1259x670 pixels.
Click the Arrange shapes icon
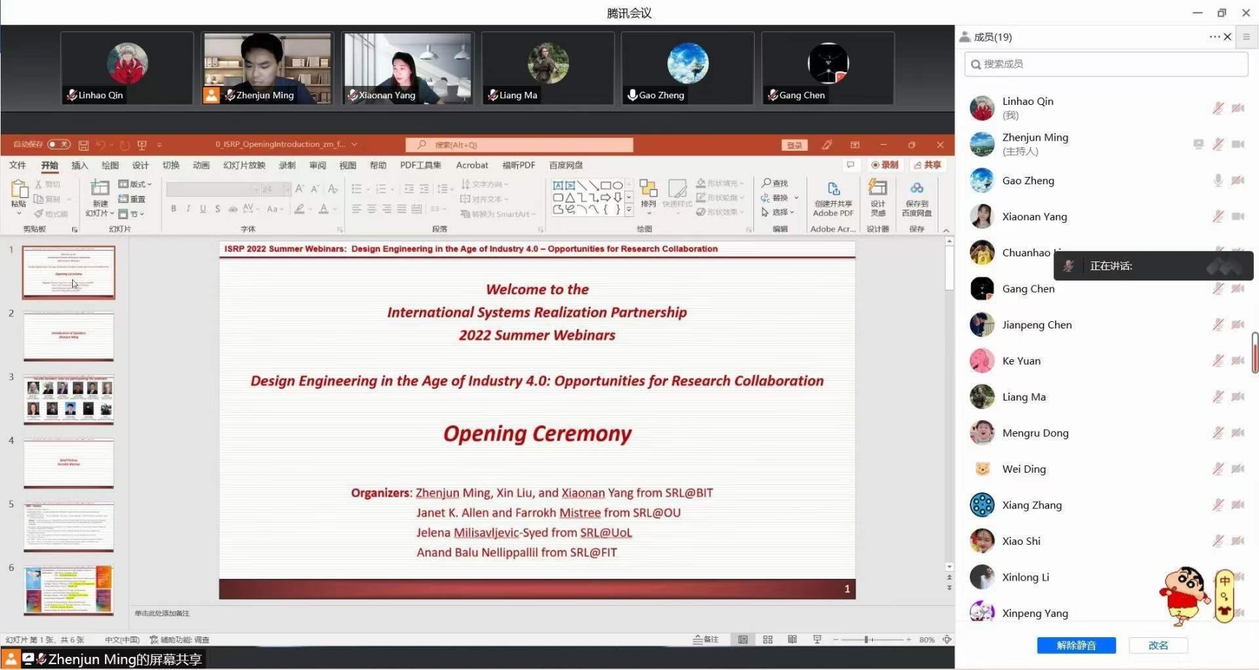tap(648, 191)
